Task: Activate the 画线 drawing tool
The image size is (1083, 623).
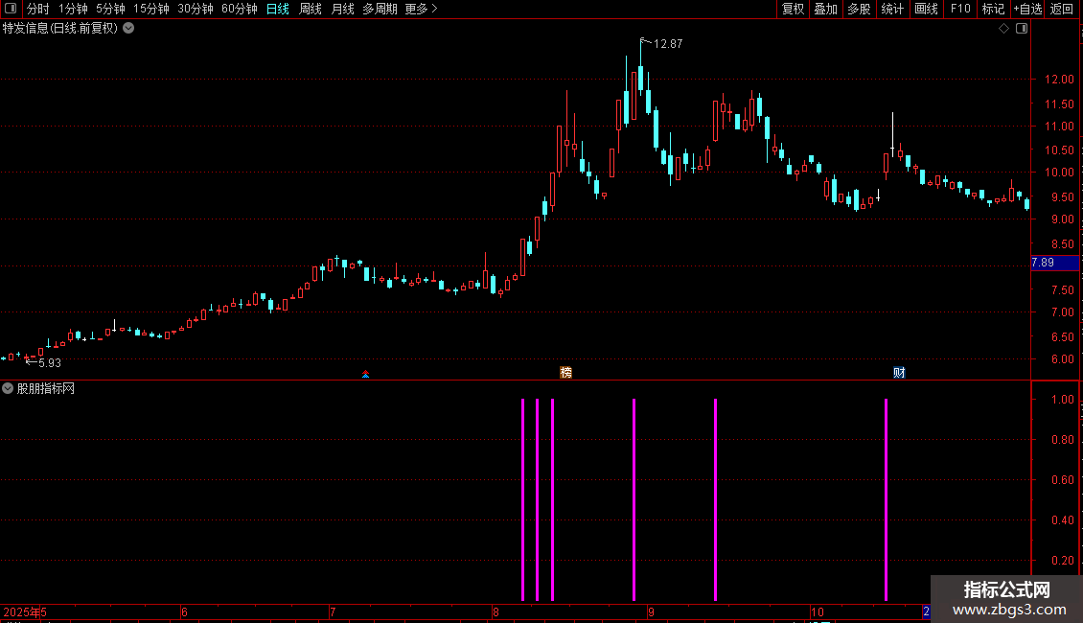Action: point(926,9)
